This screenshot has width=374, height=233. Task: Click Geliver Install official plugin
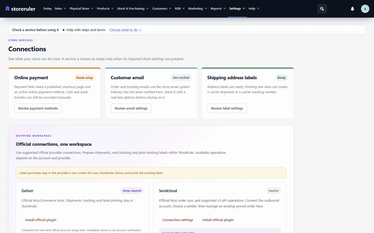[x=41, y=220]
